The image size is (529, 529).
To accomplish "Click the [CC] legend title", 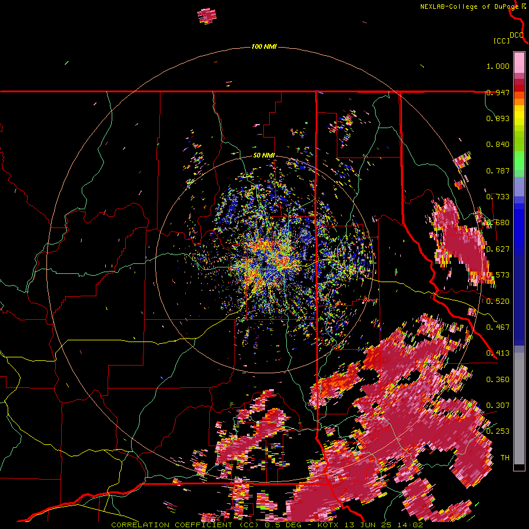I will tap(501, 41).
